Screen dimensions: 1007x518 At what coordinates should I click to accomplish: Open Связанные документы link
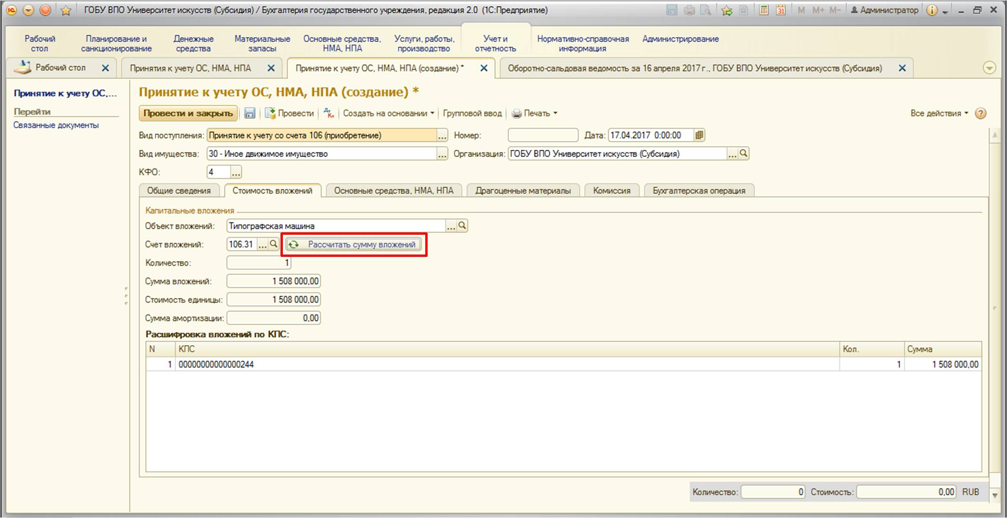pos(56,125)
